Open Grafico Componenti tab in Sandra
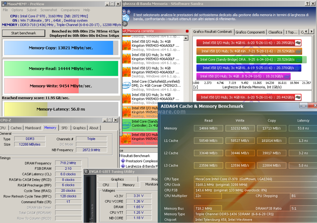The width and height of the screenshot is (317, 223). (250, 32)
